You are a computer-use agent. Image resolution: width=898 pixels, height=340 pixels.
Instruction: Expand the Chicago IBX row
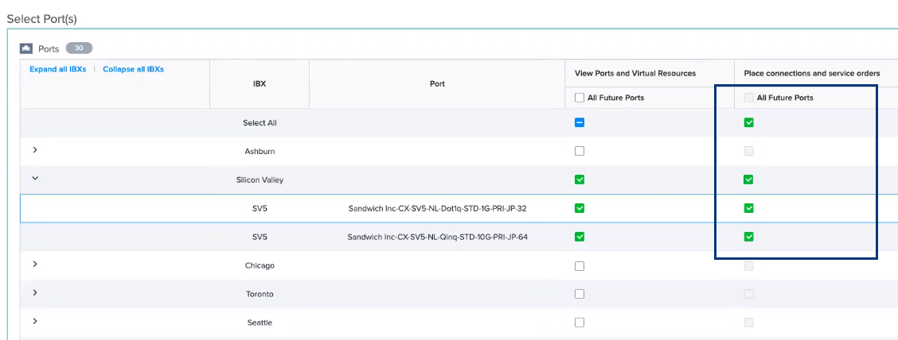(35, 265)
